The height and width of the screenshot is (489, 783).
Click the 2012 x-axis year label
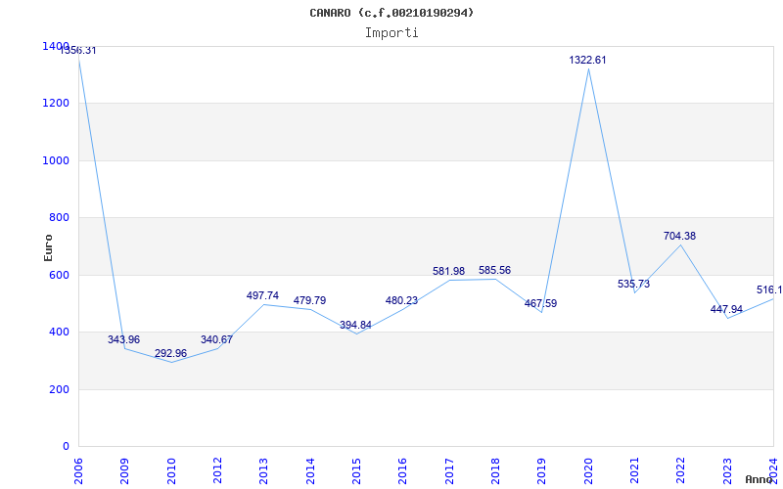point(217,471)
